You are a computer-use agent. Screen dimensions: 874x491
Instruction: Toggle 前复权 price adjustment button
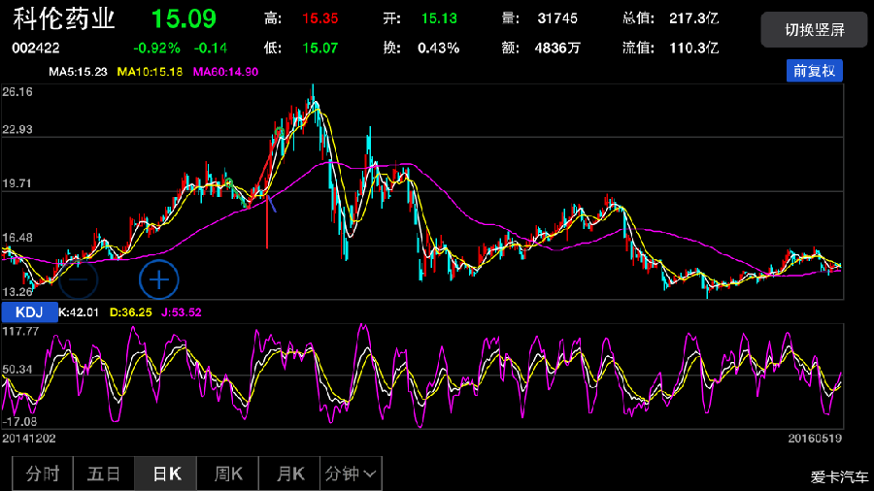815,71
